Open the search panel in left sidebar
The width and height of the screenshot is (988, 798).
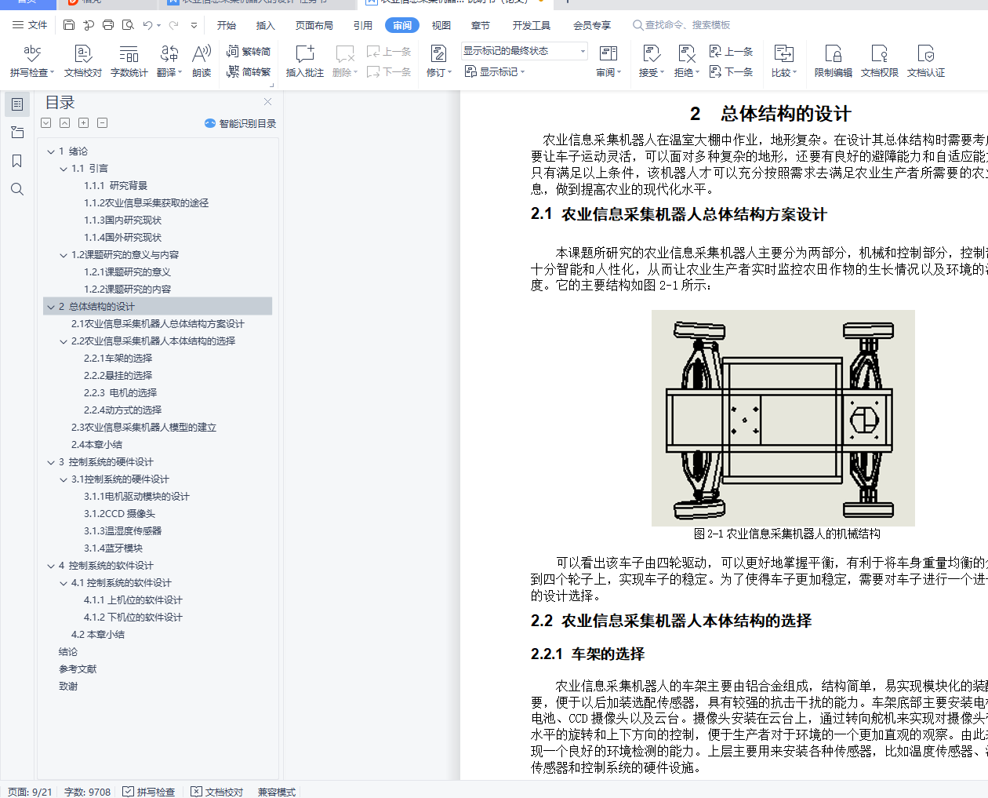(17, 189)
